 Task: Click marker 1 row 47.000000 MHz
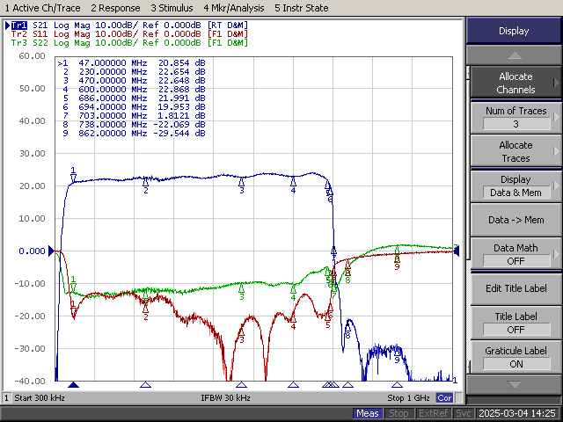tap(131, 63)
